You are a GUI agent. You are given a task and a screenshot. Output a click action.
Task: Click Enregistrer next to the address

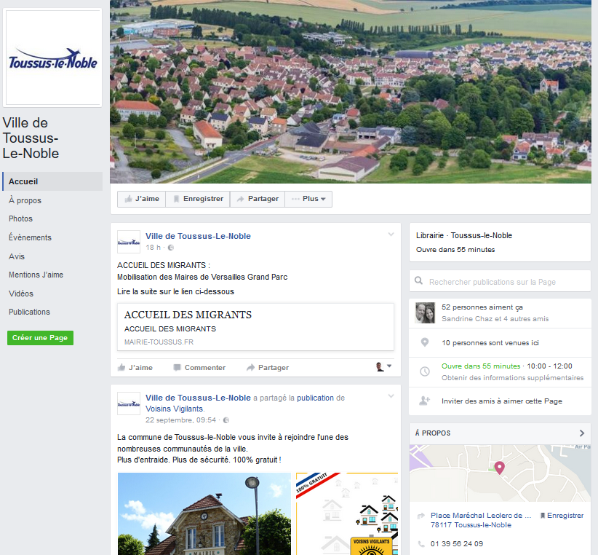[x=562, y=516]
